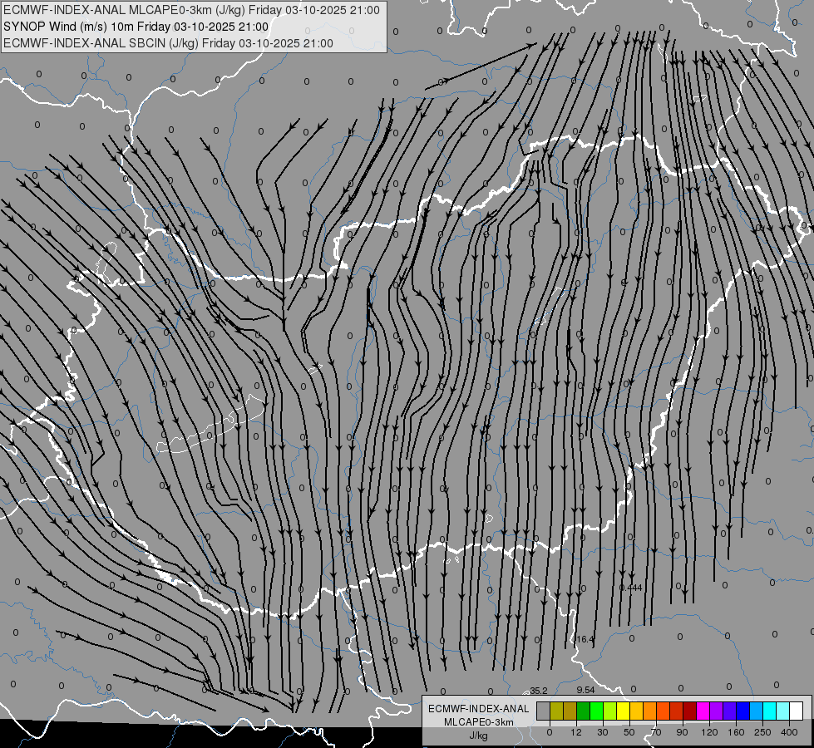Click the 160 tick label on legend scale

point(736,732)
